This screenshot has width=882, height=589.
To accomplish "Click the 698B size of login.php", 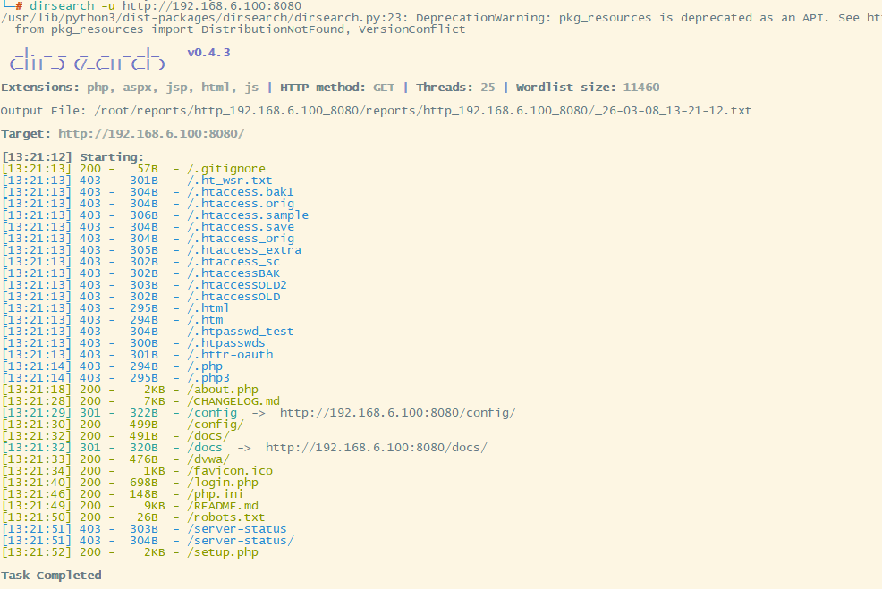I will point(144,483).
